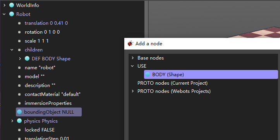Select the model "" field

click(34, 77)
